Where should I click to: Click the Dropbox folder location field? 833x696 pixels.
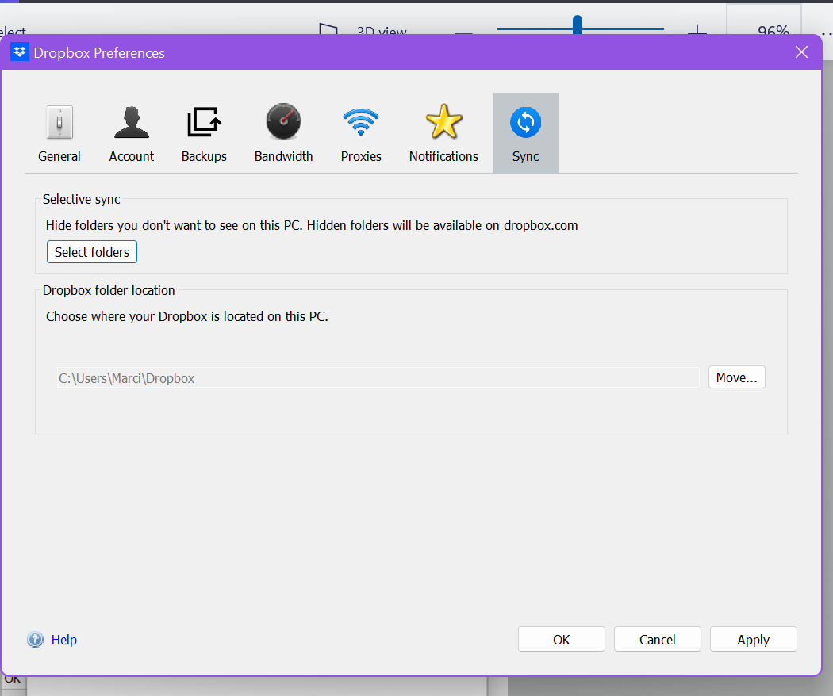click(373, 377)
